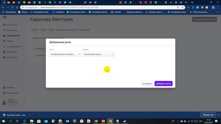This screenshot has width=221, height=124.
Task: Close the downloads bar
Action: tap(218, 115)
